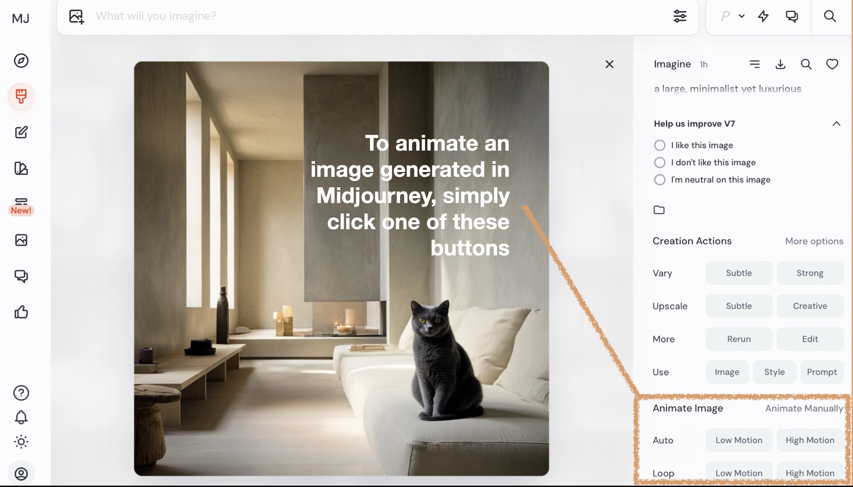Like the image with heart icon

tap(832, 64)
